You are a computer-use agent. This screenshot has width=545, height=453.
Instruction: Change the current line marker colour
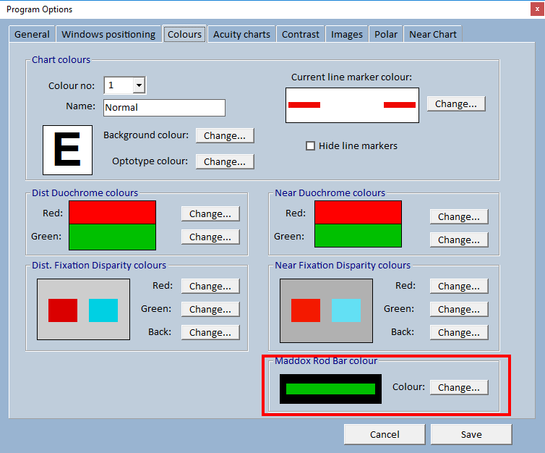456,103
